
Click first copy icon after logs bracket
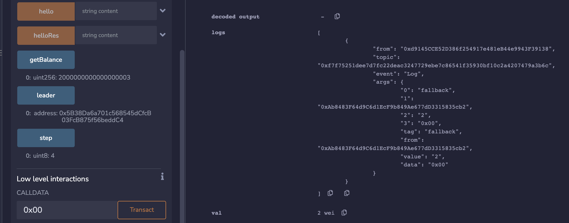(330, 193)
